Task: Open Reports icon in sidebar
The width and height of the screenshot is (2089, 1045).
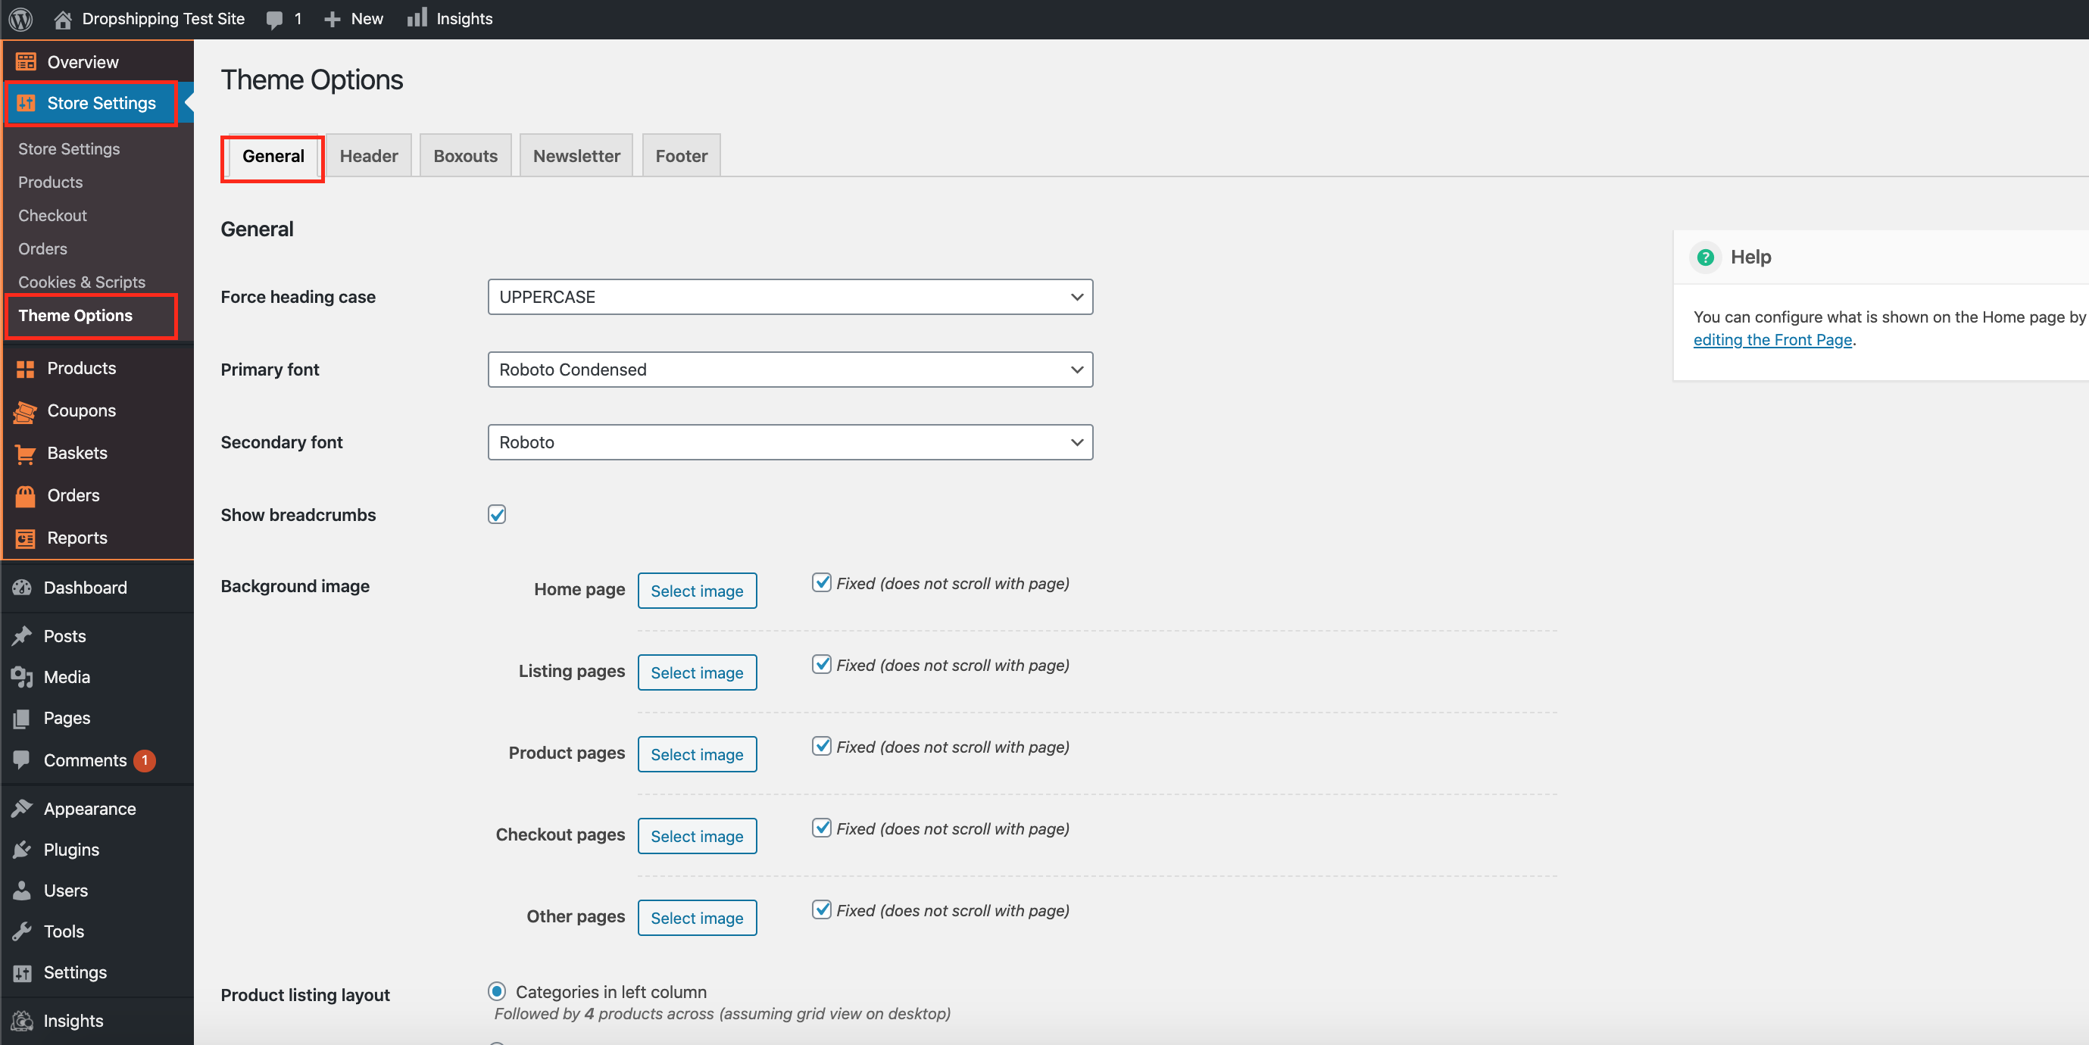Action: (x=25, y=538)
